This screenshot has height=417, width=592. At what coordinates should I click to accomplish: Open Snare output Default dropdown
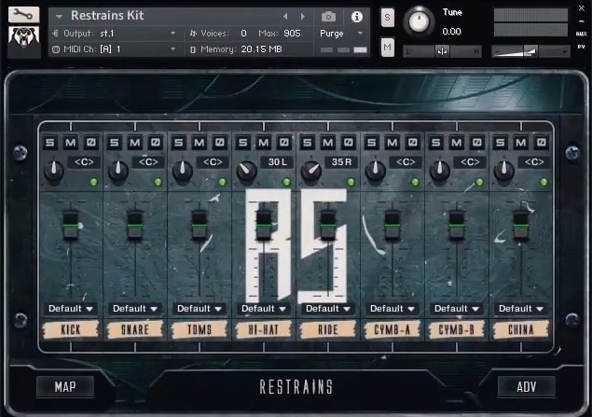pyautogui.click(x=135, y=309)
